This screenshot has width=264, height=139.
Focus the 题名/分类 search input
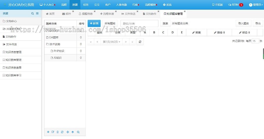coord(139,23)
